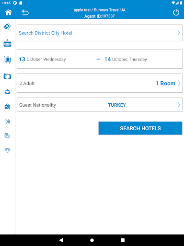Open the luggage cart sidebar icon

[7, 60]
